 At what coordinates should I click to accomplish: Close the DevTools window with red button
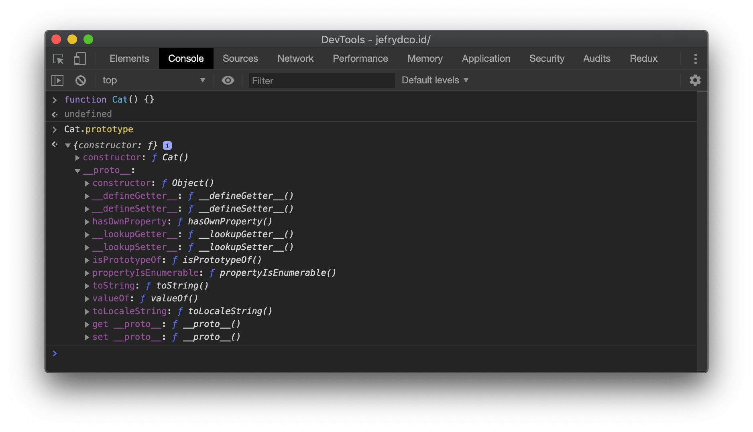(56, 39)
